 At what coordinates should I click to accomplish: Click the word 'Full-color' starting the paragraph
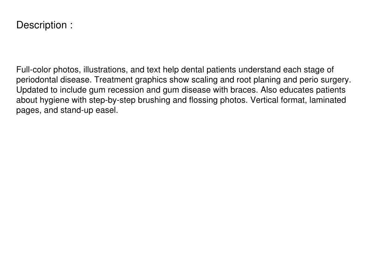pos(34,70)
